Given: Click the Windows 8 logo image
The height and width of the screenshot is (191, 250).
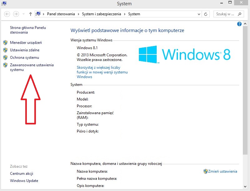Looking at the screenshot, I should pyautogui.click(x=184, y=54).
